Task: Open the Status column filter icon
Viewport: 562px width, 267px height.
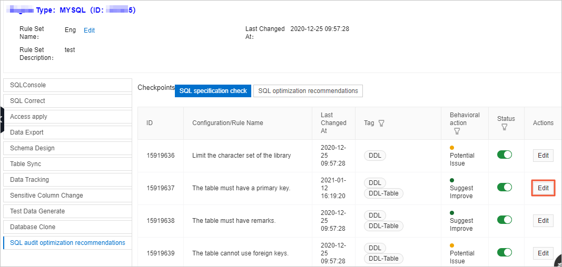Action: click(504, 127)
